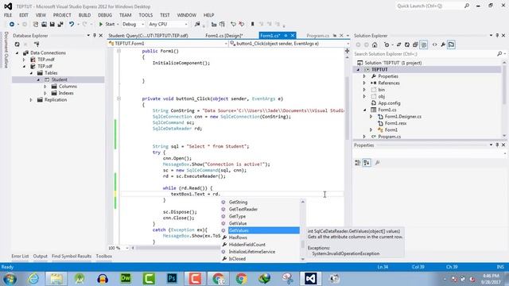
Task: Toggle the pin on Database Explorer panel
Action: click(x=95, y=35)
